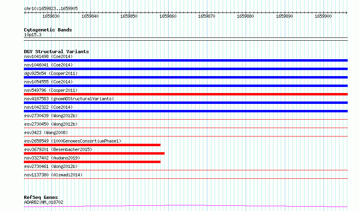The width and height of the screenshot is (359, 211).
Task: Open the ADARB2|NM_018702 gene label
Action: (44, 202)
